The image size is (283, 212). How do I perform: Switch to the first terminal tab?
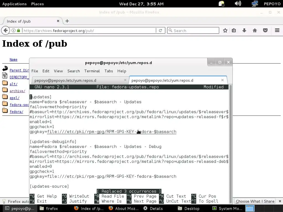click(80, 80)
